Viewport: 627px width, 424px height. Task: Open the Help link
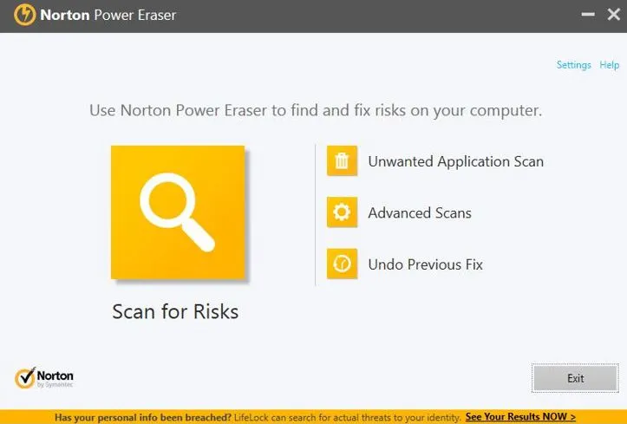click(609, 65)
